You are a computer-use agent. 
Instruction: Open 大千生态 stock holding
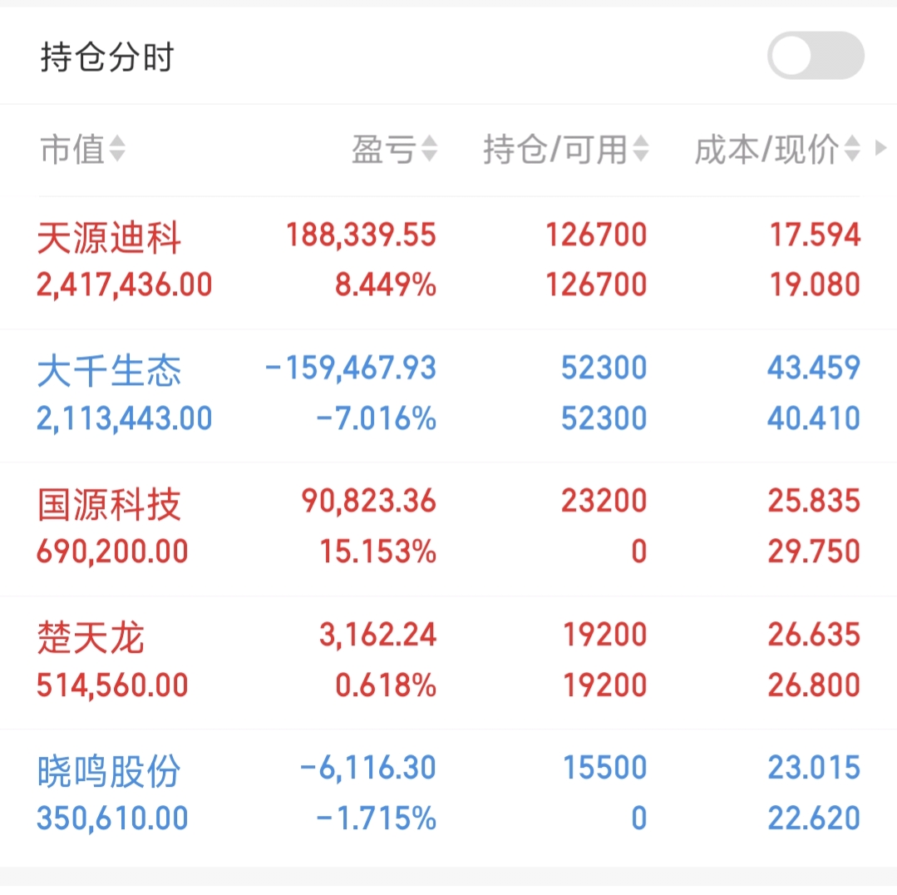[x=449, y=395]
